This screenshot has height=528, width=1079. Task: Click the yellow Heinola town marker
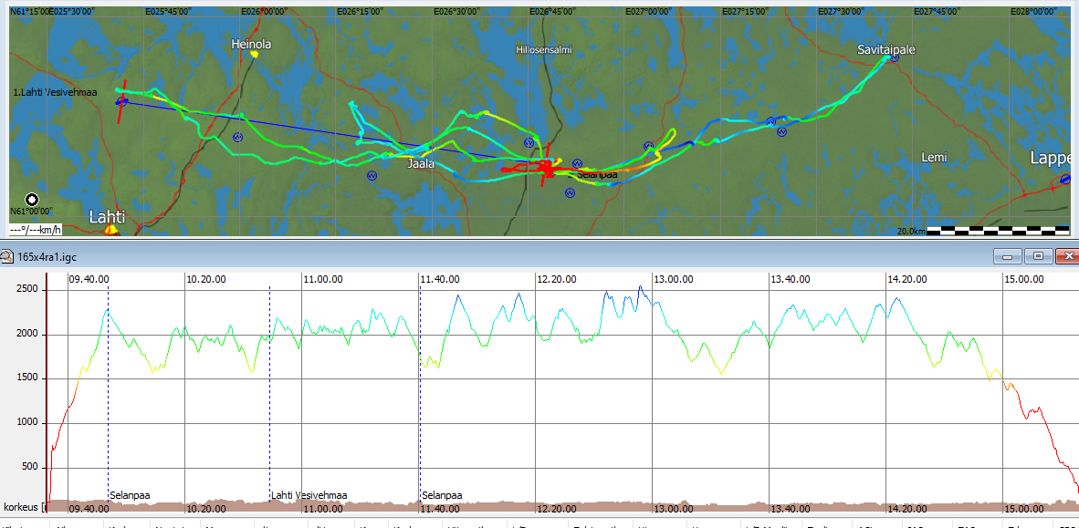[254, 54]
